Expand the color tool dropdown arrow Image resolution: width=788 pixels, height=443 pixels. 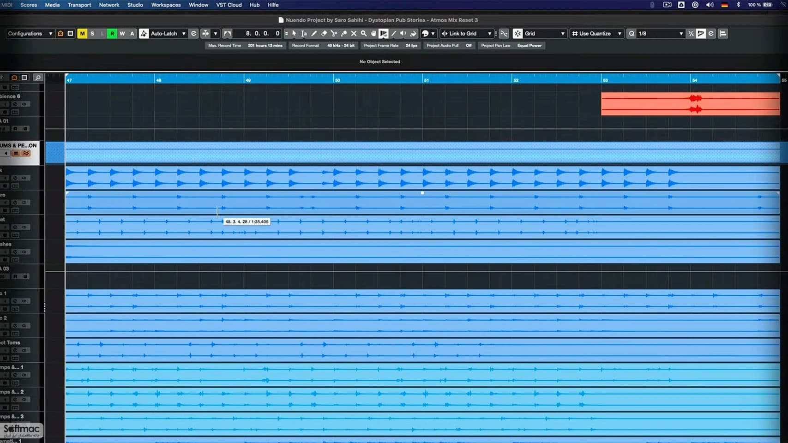[x=433, y=34]
